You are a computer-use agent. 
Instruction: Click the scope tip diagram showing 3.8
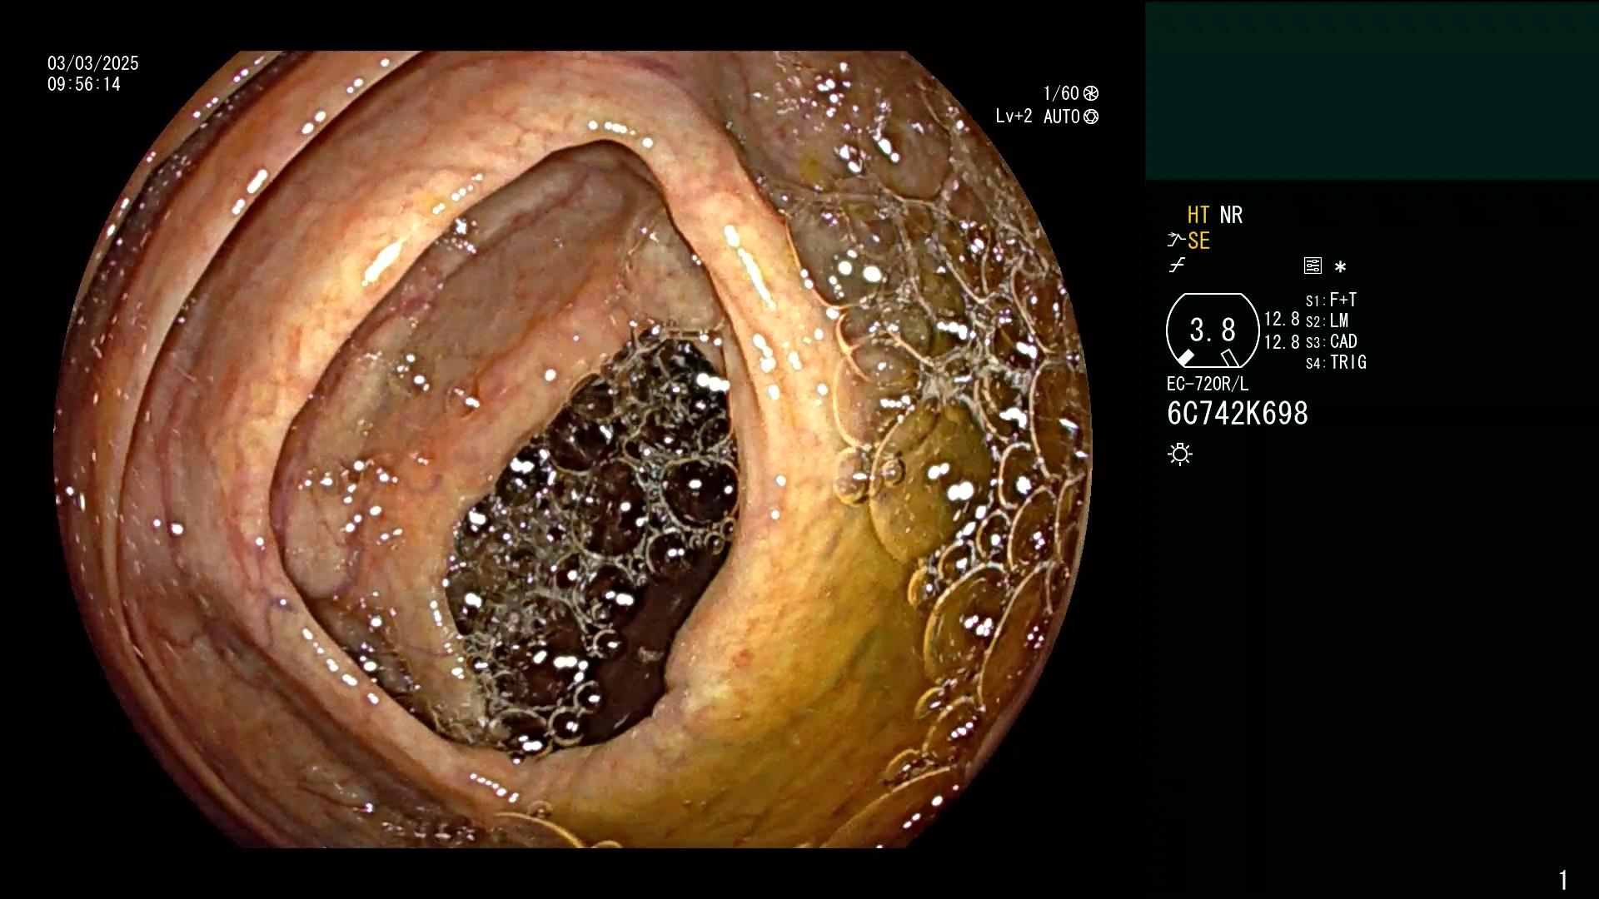point(1213,330)
